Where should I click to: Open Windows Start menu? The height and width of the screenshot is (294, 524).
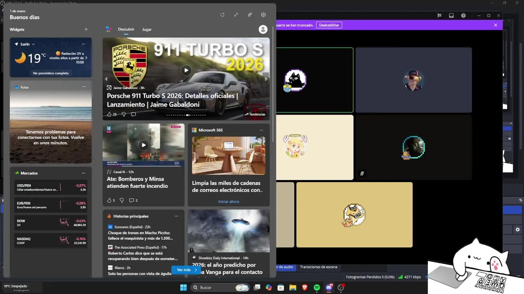pyautogui.click(x=183, y=287)
